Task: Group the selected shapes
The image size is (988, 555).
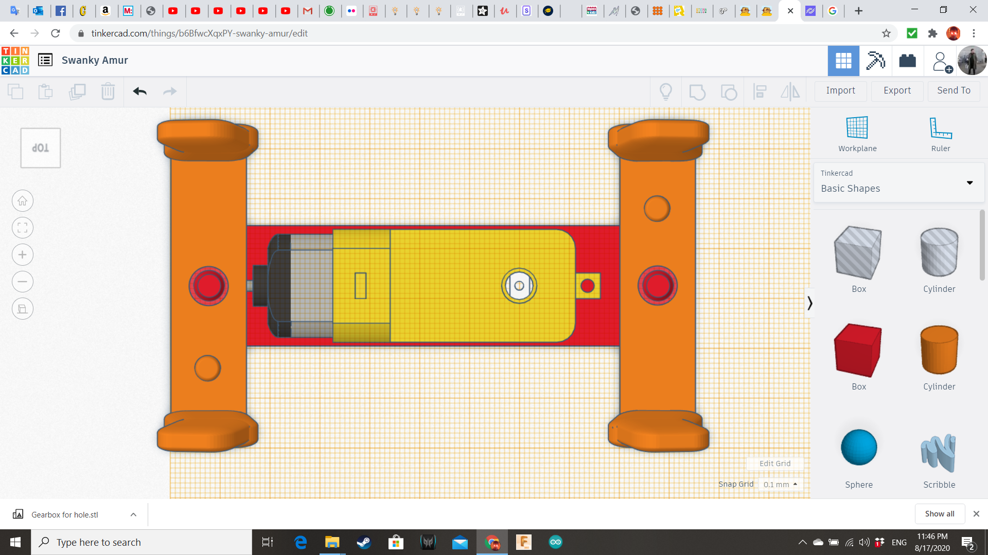Action: pos(697,91)
